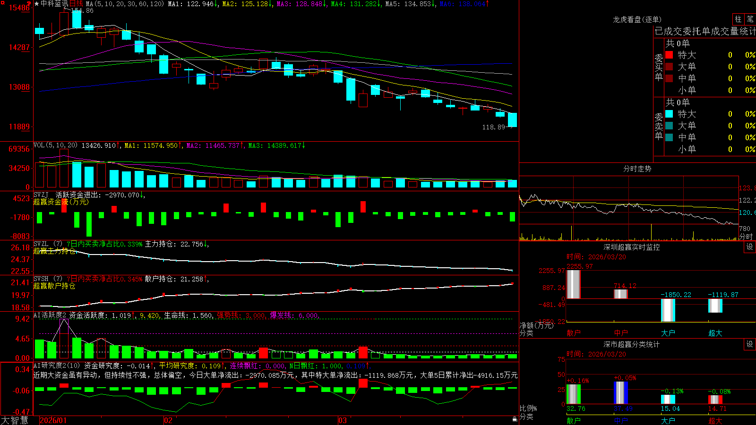The width and height of the screenshot is (756, 425).
Task: Click the 龙虎看盘(逐单) panel title
Action: click(637, 19)
